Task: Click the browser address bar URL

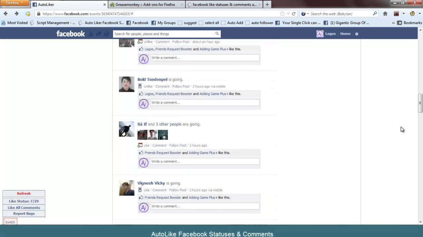Action: tap(88, 14)
